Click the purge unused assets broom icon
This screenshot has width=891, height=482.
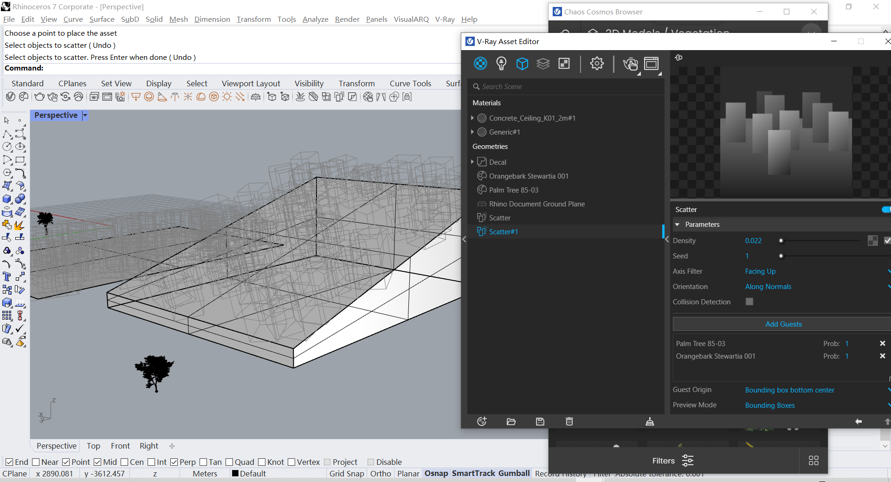click(650, 421)
